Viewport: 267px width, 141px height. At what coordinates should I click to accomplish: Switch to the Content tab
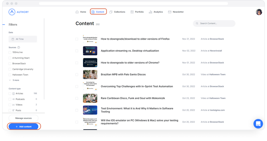[x=98, y=12]
